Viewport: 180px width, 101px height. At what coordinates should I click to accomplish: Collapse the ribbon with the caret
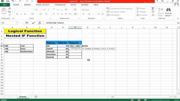(178, 18)
